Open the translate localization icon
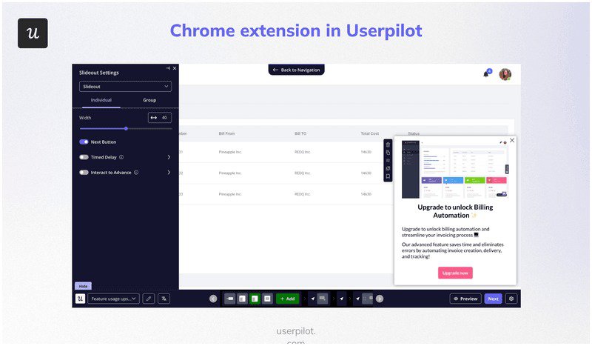 click(x=164, y=299)
